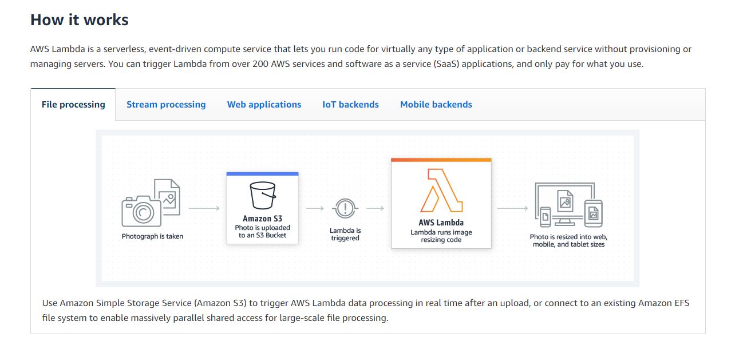Click the Lambda is triggered exclamation icon
Viewport: 743px width, 357px height.
pyautogui.click(x=344, y=209)
